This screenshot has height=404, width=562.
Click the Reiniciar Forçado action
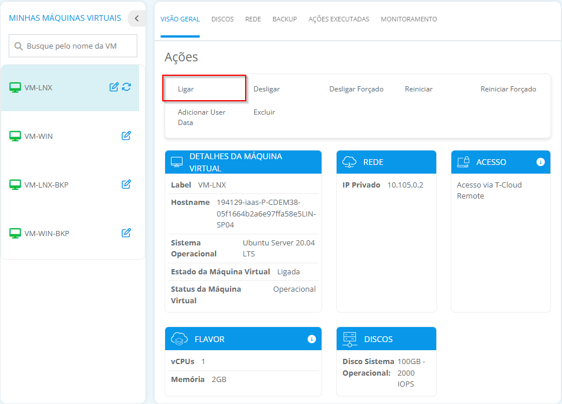508,89
